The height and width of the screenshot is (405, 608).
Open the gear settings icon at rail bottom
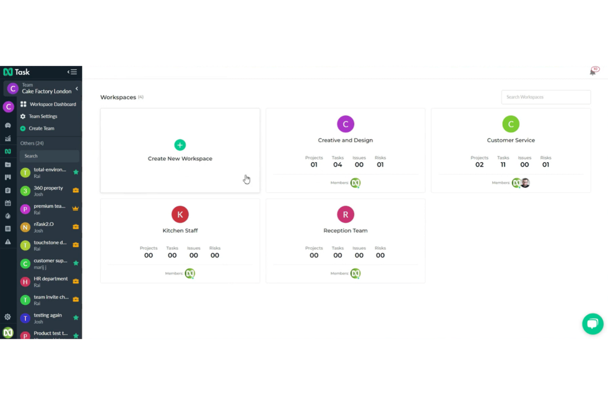[x=7, y=317]
